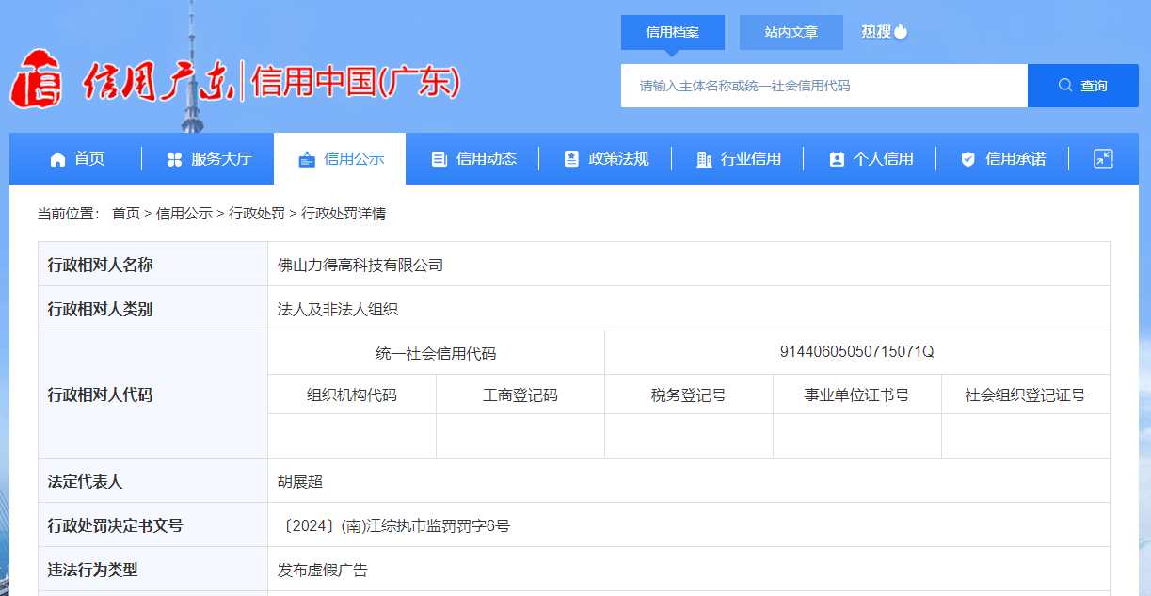Click 行政处罚详情 in the breadcrumb
The image size is (1151, 596).
coord(344,214)
